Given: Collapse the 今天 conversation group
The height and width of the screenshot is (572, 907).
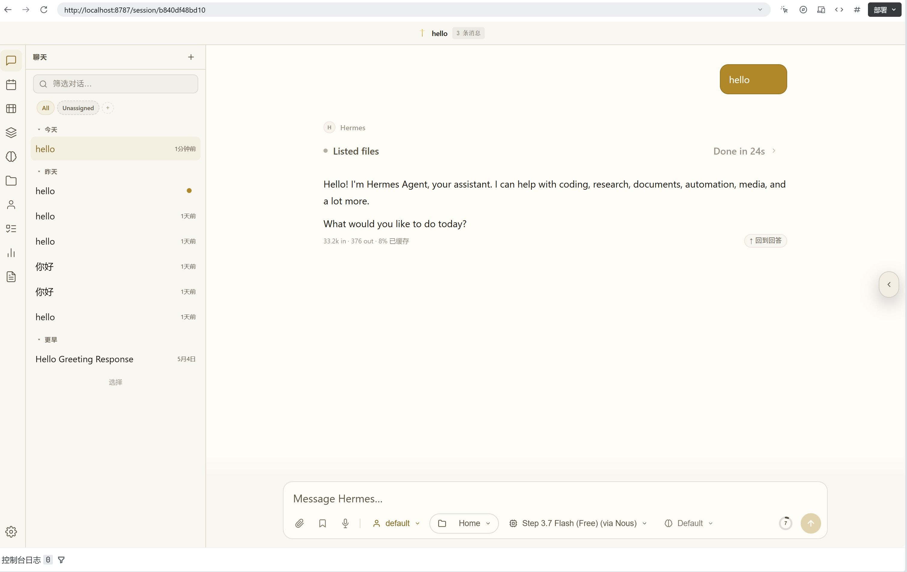Looking at the screenshot, I should tap(47, 129).
